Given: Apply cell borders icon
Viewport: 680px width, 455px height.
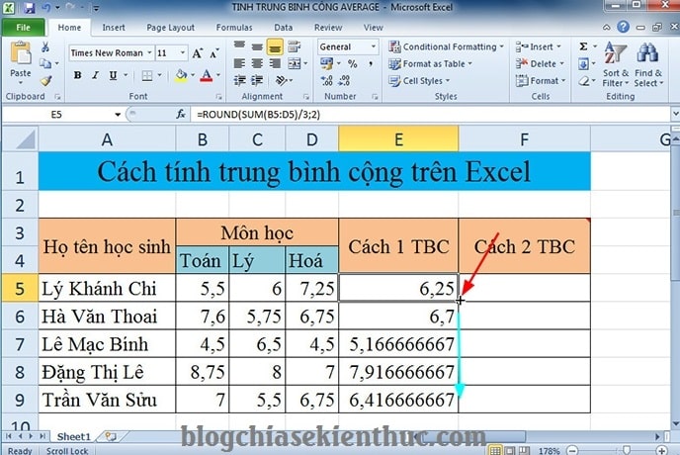Looking at the screenshot, I should [x=147, y=75].
